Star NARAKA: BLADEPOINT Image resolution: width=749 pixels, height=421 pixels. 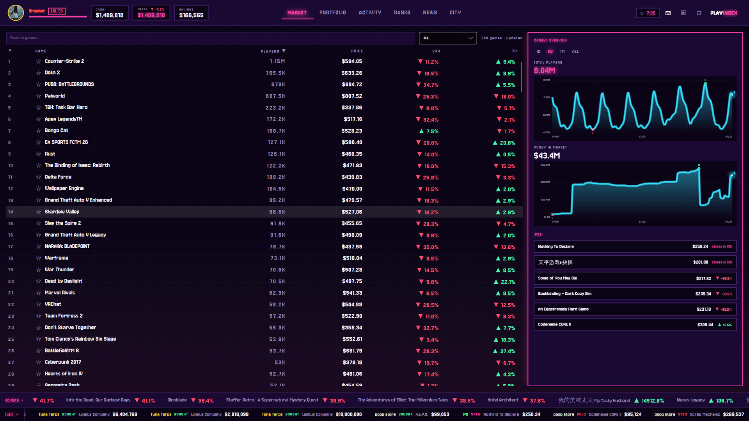(39, 246)
